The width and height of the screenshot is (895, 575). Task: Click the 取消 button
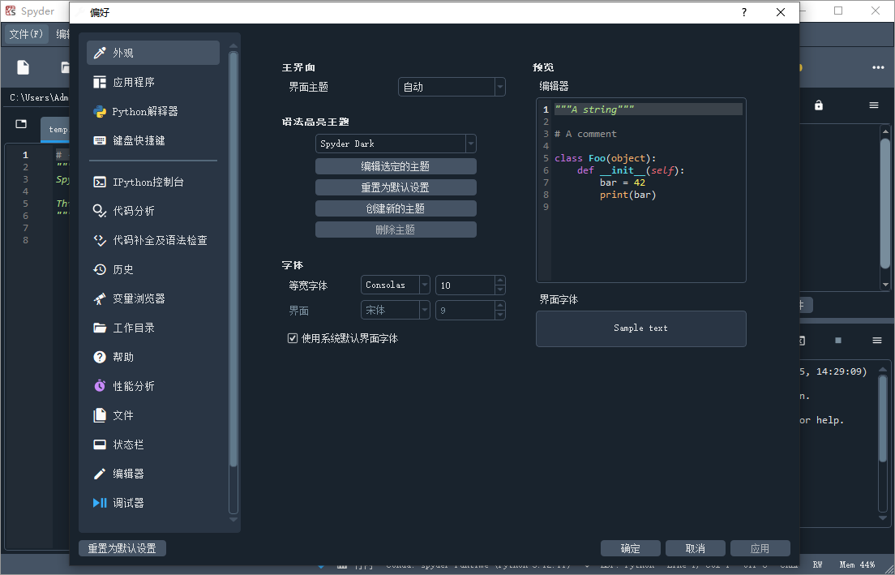coord(696,548)
